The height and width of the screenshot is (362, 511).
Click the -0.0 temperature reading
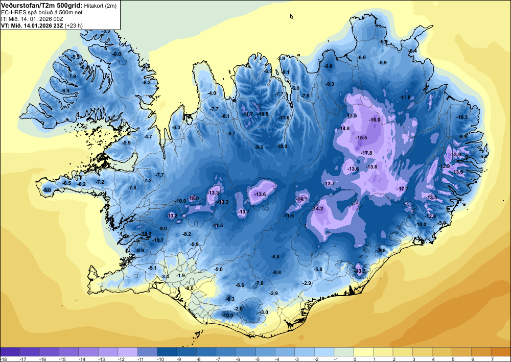pos(189,288)
